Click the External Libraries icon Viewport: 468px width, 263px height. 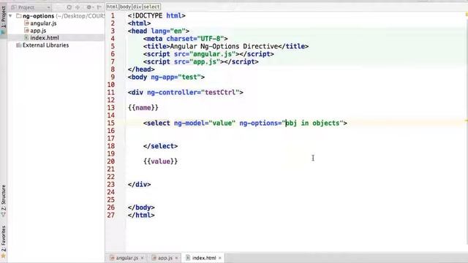pos(19,45)
